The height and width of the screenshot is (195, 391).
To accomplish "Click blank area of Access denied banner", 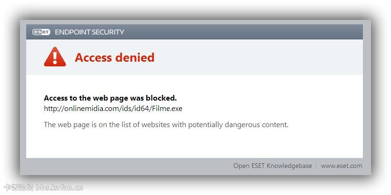I will 262,57.
